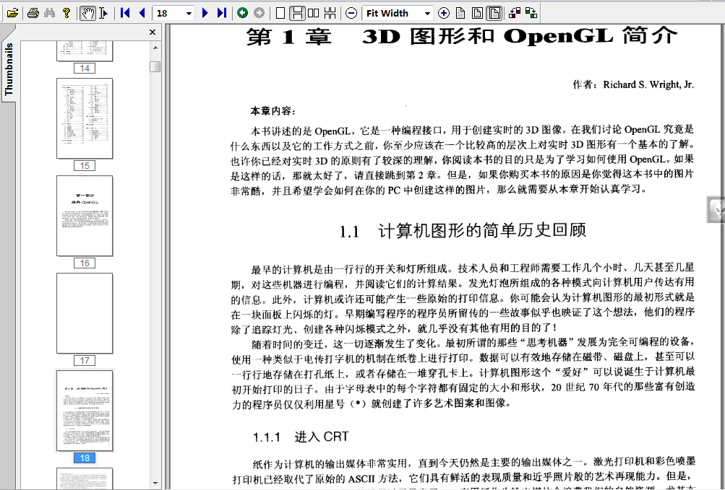Rotate page clockwise
This screenshot has width=725, height=490.
pyautogui.click(x=531, y=13)
